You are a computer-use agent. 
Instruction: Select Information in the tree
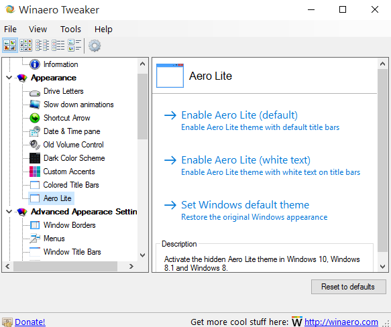60,64
